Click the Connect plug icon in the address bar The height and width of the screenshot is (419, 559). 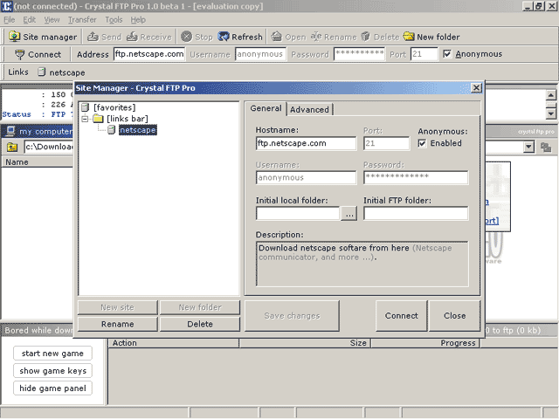click(x=19, y=54)
